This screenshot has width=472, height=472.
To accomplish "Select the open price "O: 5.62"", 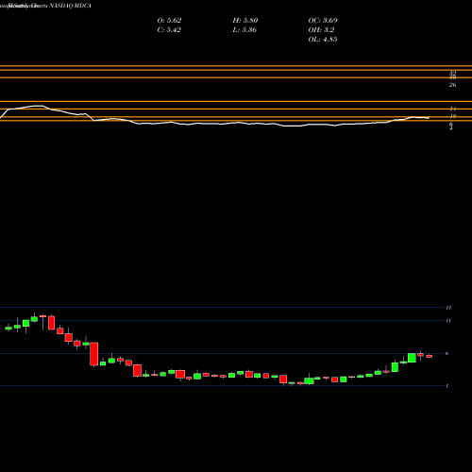I will click(169, 21).
